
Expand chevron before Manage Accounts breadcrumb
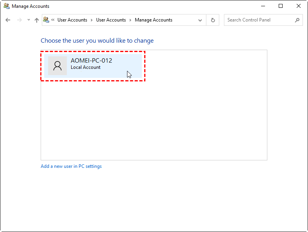pos(130,20)
